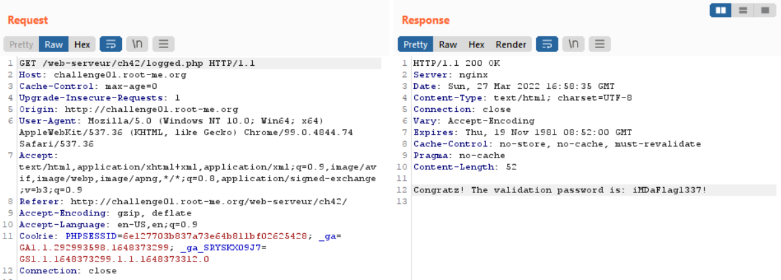The image size is (781, 280).
Task: Toggle word wrap icon in Response panel
Action: pos(547,44)
